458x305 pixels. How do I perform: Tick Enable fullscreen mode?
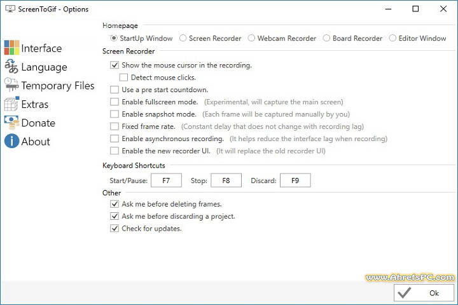114,102
